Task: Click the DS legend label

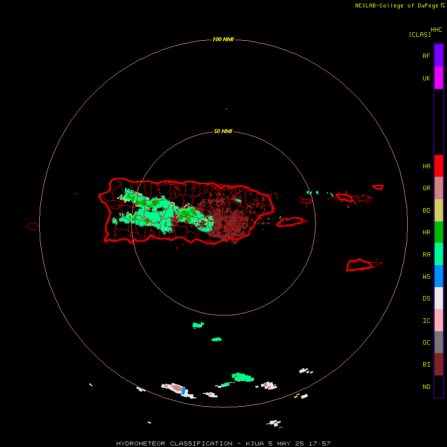Action: click(426, 298)
